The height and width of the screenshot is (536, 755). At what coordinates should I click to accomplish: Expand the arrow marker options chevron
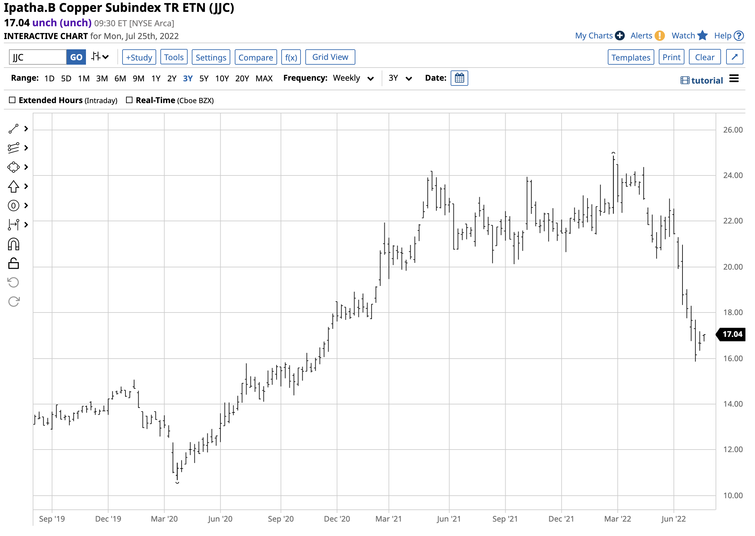(26, 187)
